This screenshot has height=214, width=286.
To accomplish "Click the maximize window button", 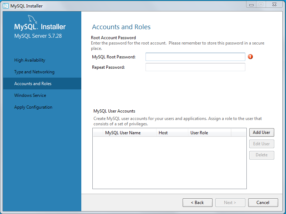I will pyautogui.click(x=261, y=5).
